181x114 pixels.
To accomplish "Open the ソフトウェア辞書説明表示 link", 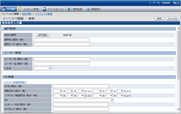I will click(x=15, y=82).
